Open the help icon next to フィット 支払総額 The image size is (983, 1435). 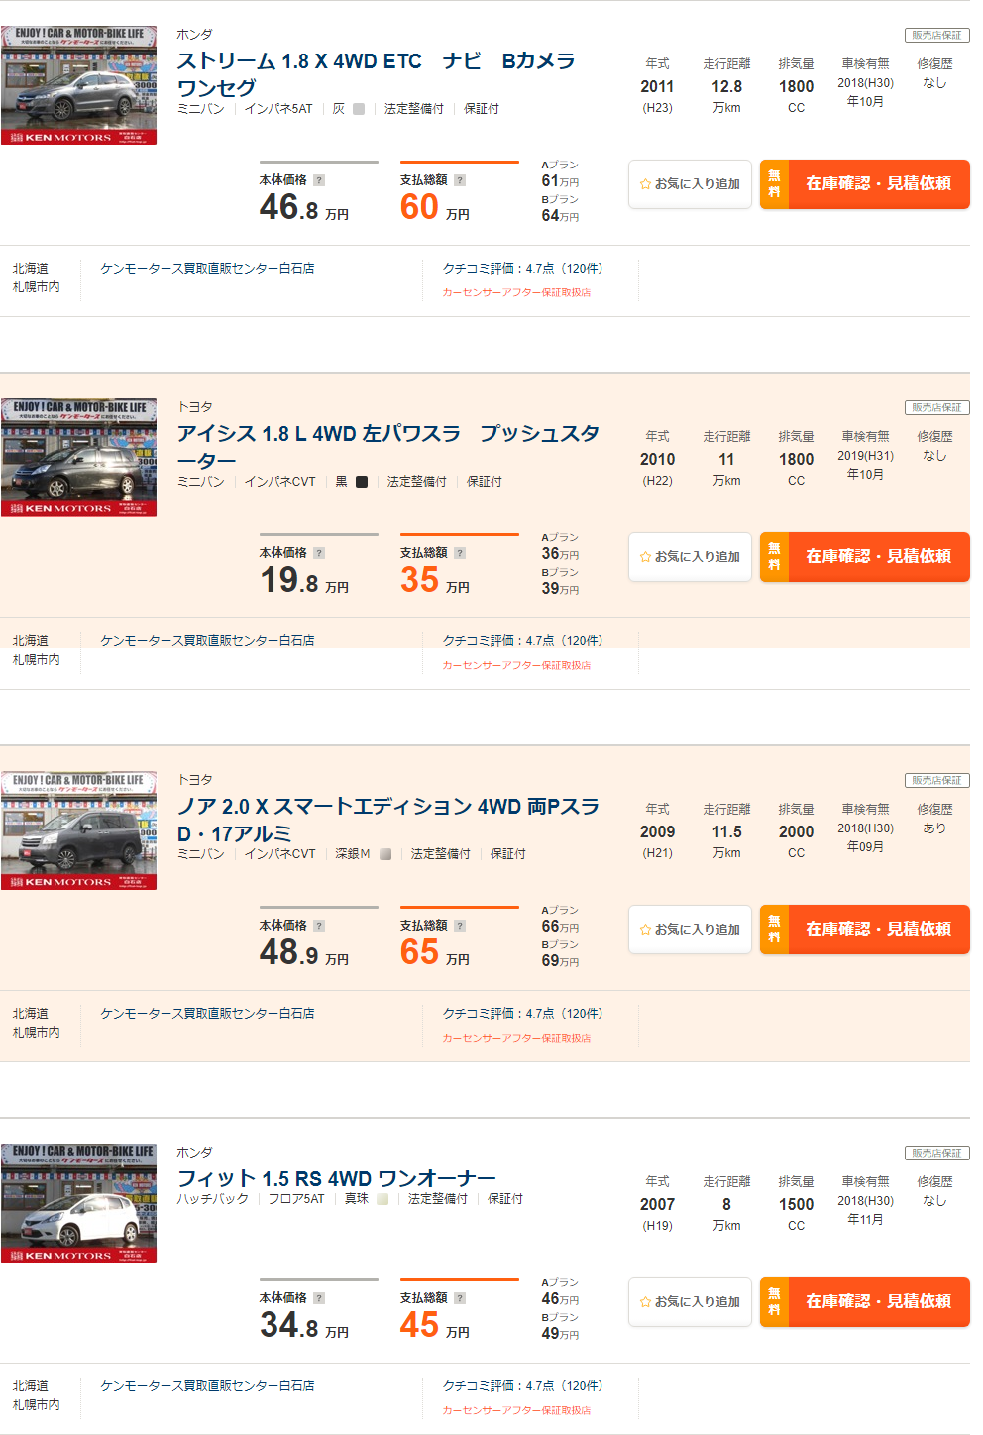(x=460, y=1298)
